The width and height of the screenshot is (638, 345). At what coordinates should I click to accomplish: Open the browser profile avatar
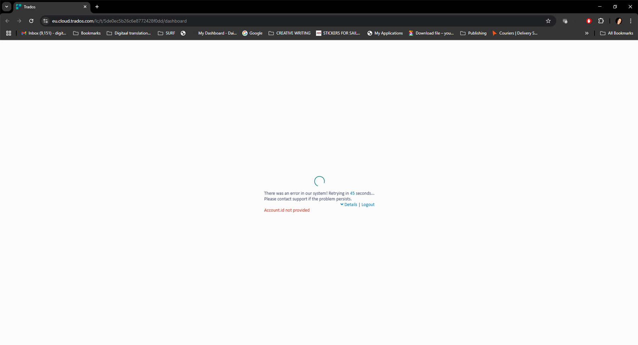pos(619,21)
